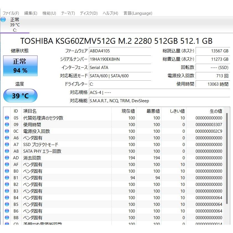Screen dimensions: 233x233
Task: Click the ID column header
Action: coord(16,111)
